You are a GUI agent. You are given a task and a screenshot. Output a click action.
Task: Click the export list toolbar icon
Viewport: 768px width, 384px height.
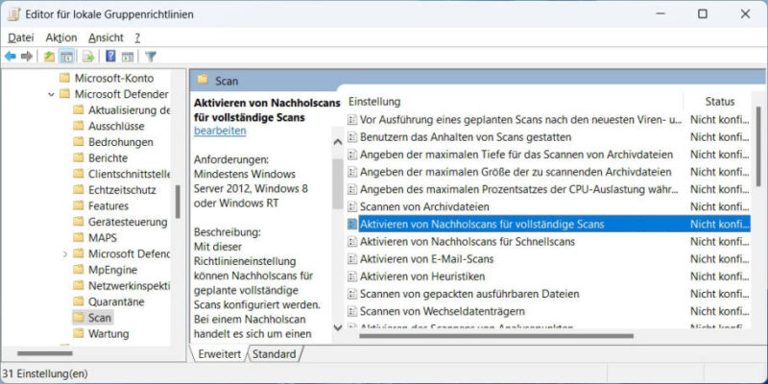coord(88,56)
